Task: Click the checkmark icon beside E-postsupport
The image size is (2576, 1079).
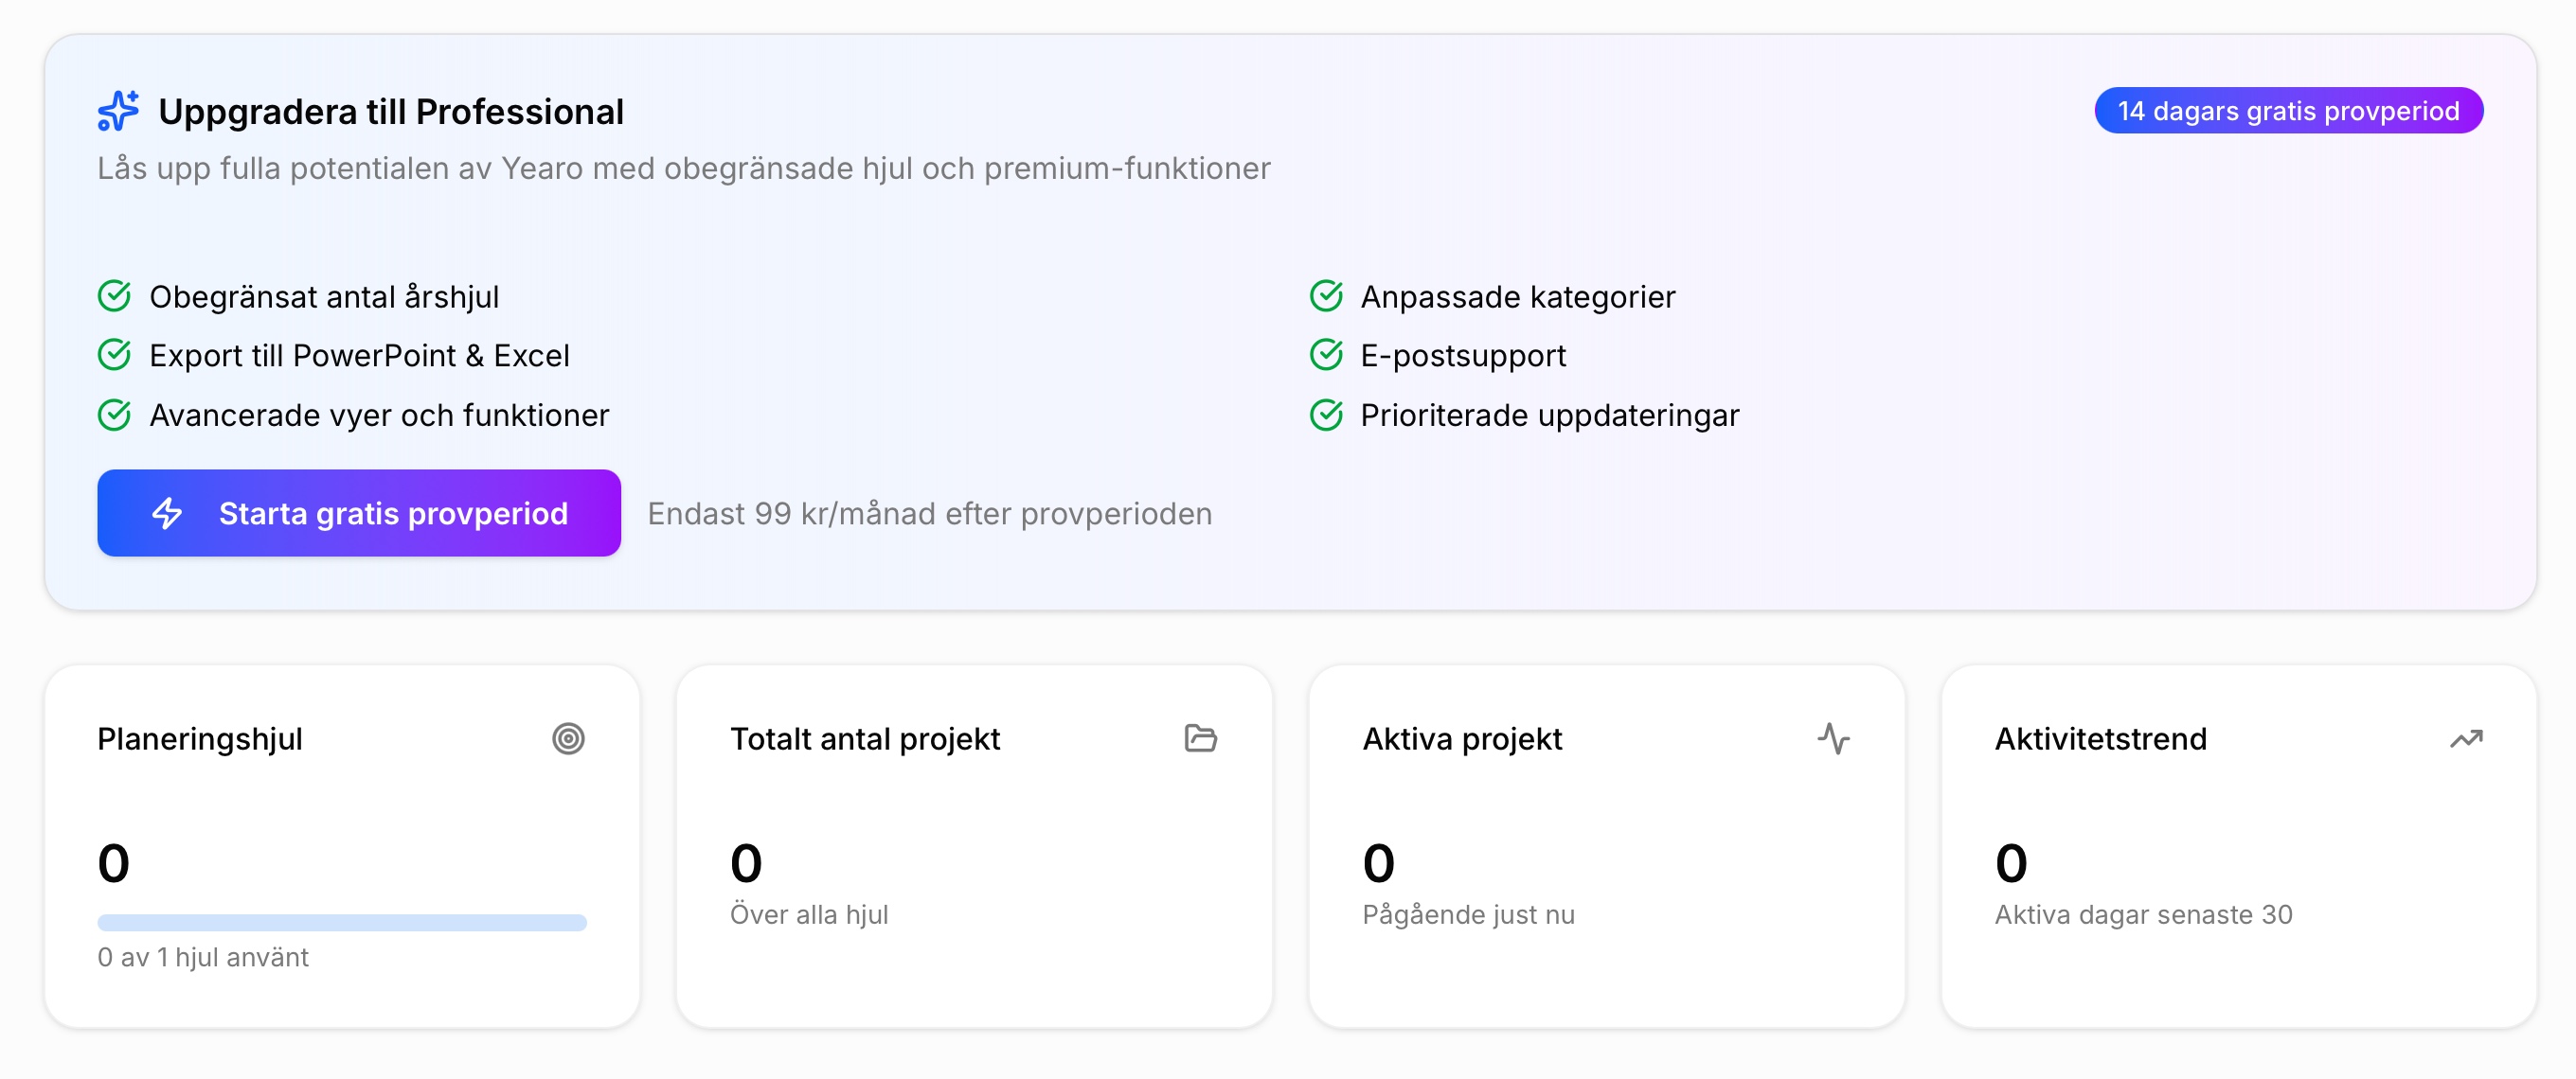Action: tap(1326, 355)
